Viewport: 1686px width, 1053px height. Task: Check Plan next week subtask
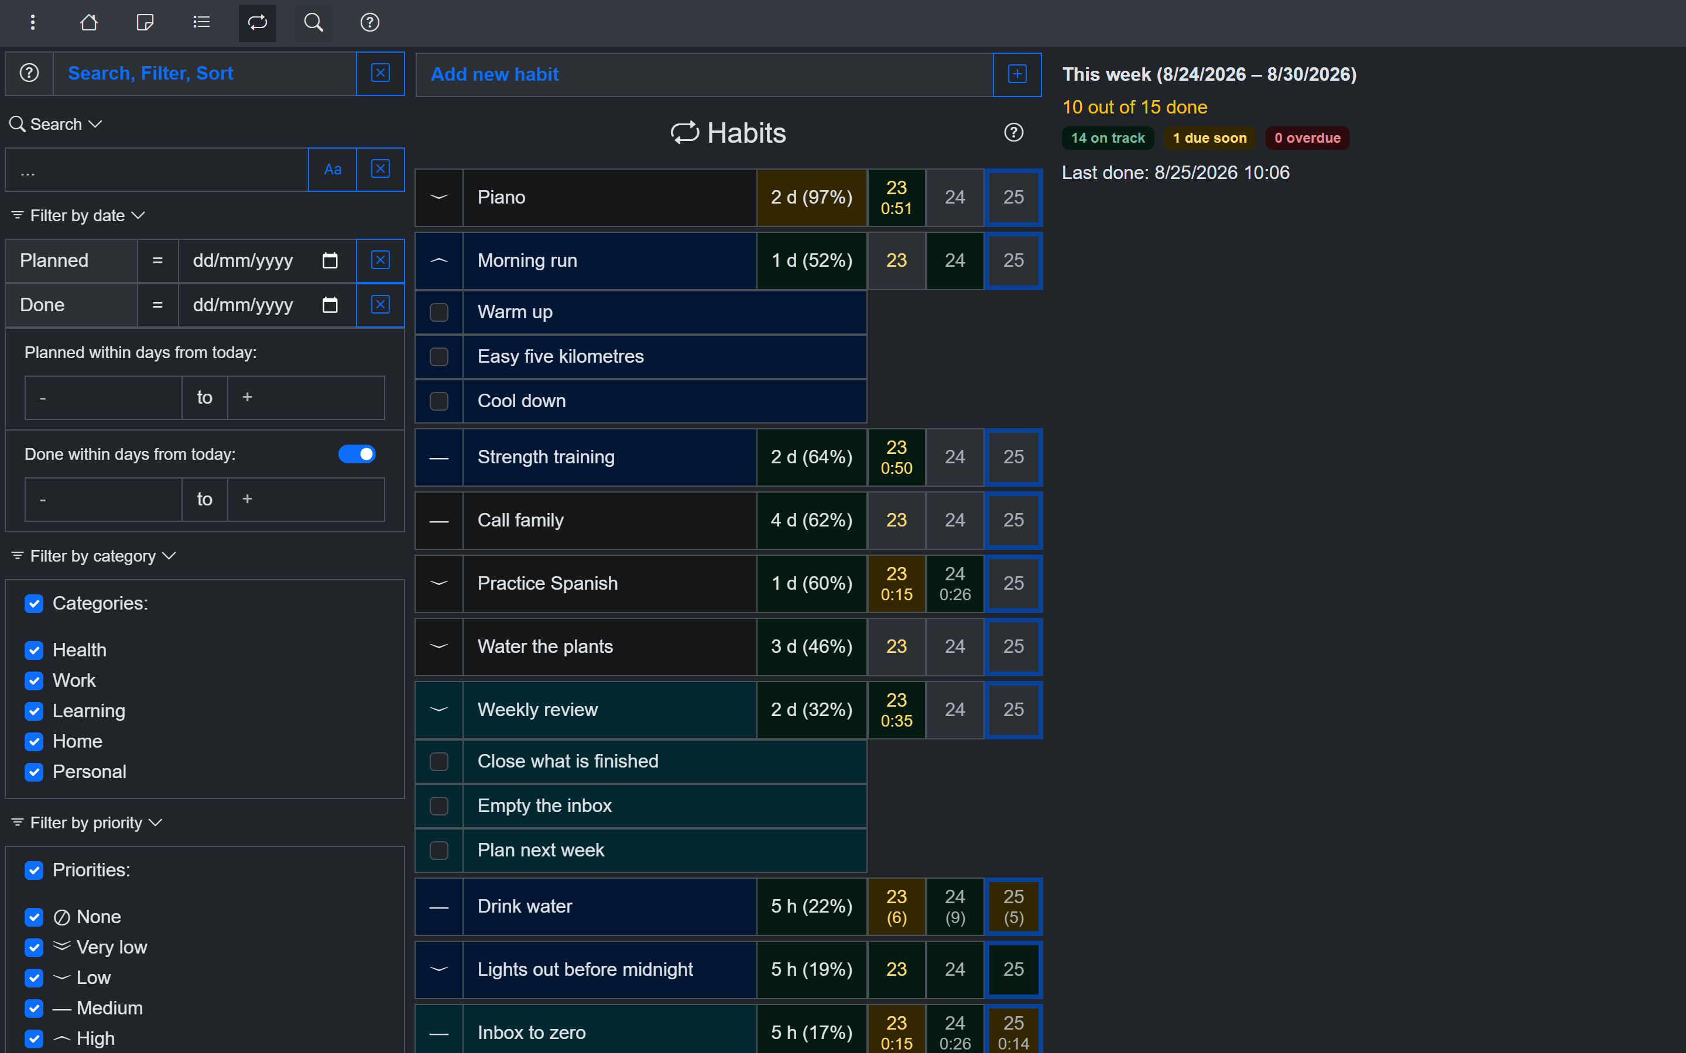point(439,851)
